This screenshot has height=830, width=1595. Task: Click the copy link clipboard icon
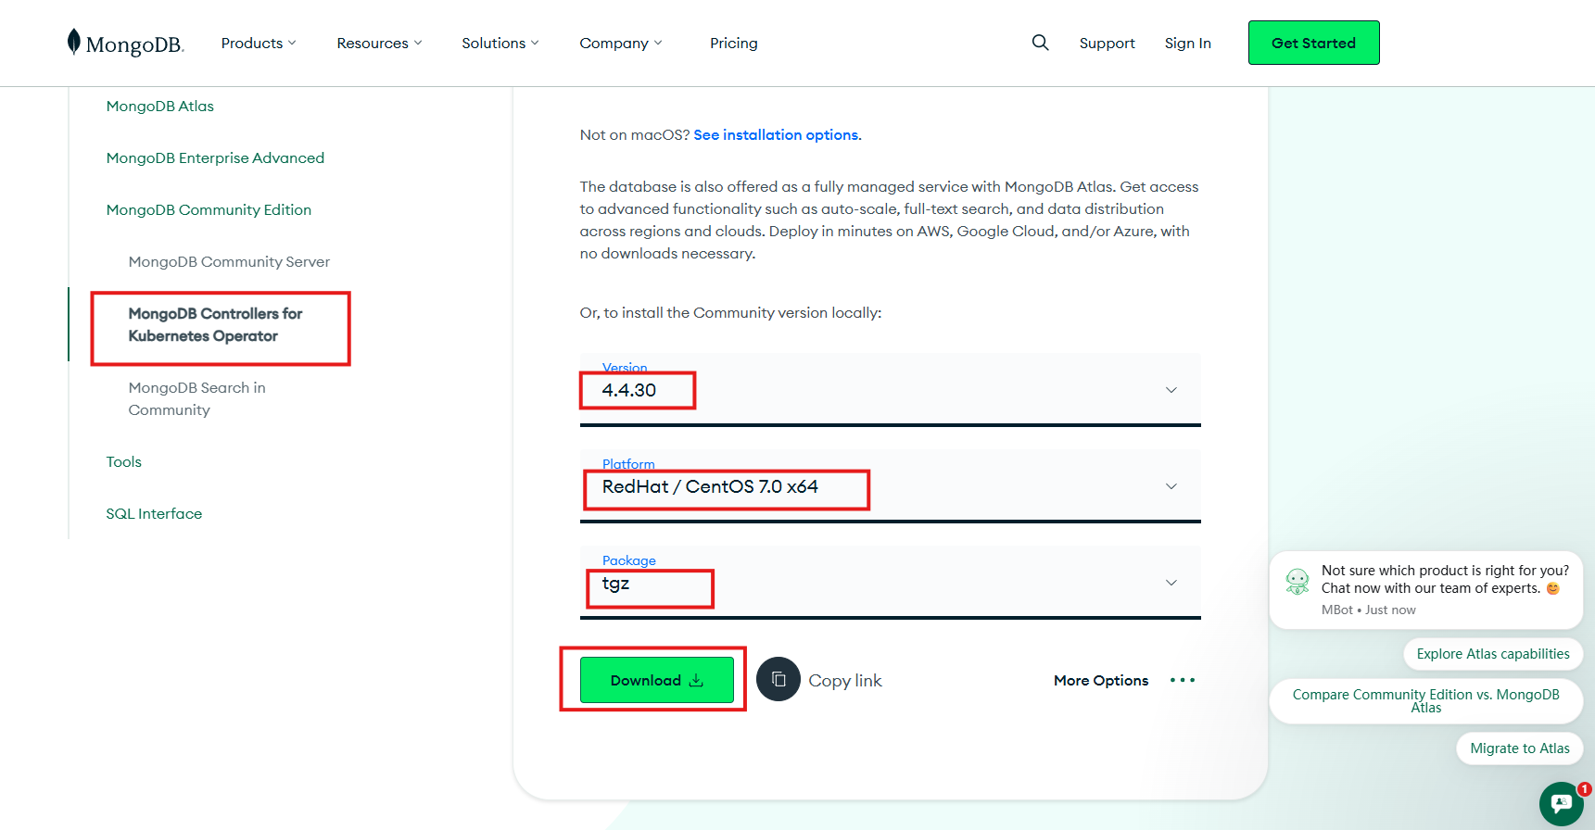(779, 680)
